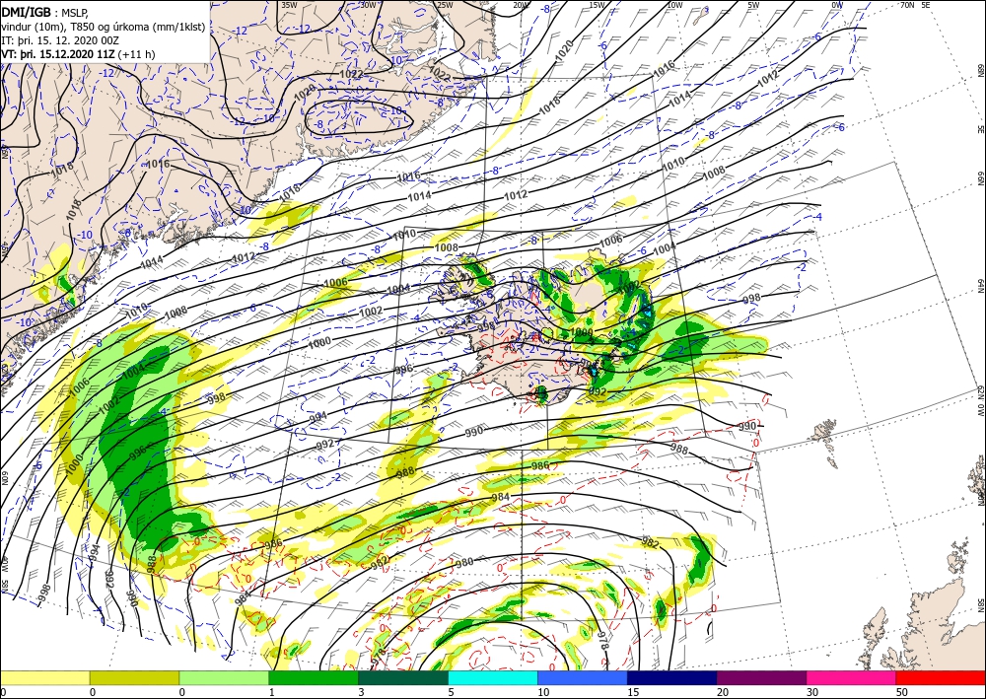The width and height of the screenshot is (986, 699).
Task: Click the light green legend color swatch
Action: 224,677
